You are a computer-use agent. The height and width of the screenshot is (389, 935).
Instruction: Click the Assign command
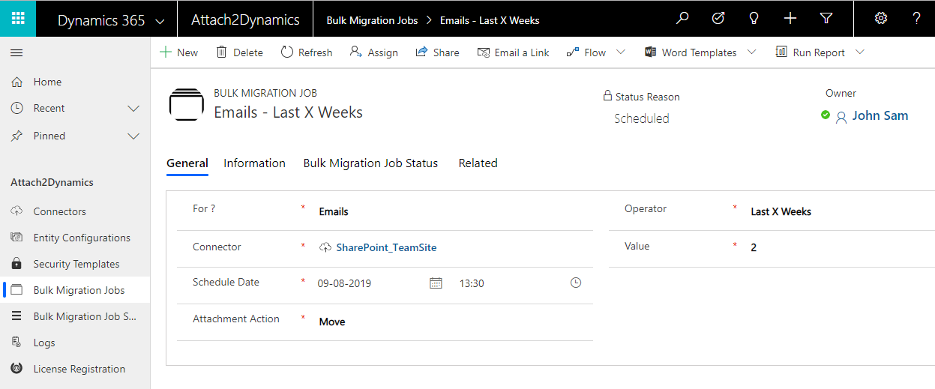pos(373,52)
